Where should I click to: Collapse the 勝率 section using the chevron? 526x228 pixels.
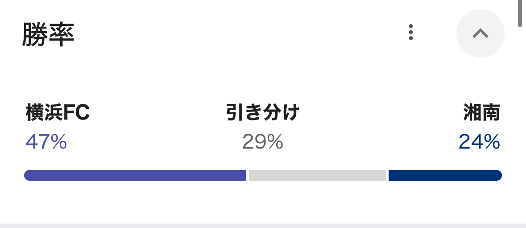(480, 33)
